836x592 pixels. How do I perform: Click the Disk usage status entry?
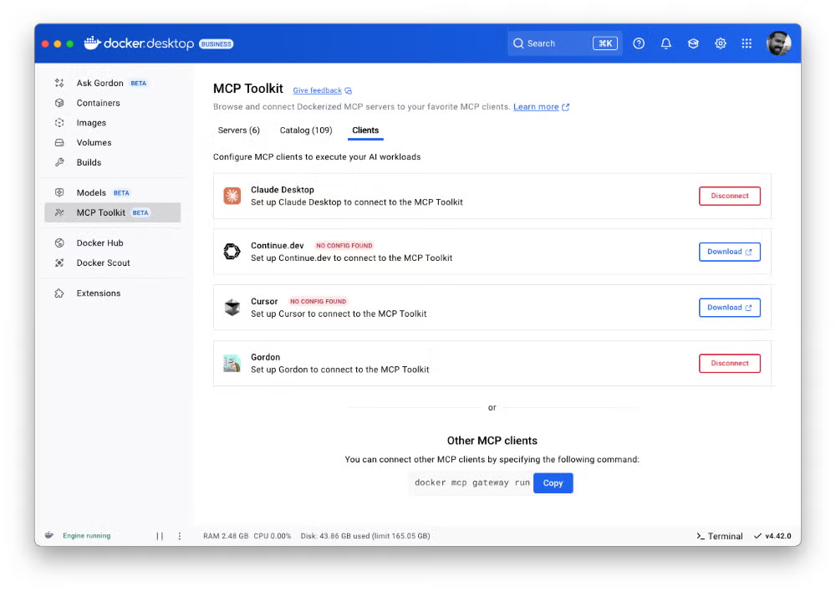click(365, 536)
